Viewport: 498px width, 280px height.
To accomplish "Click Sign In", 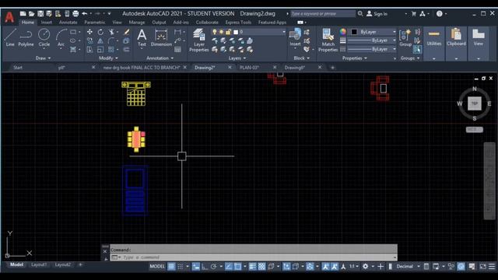I will [377, 14].
